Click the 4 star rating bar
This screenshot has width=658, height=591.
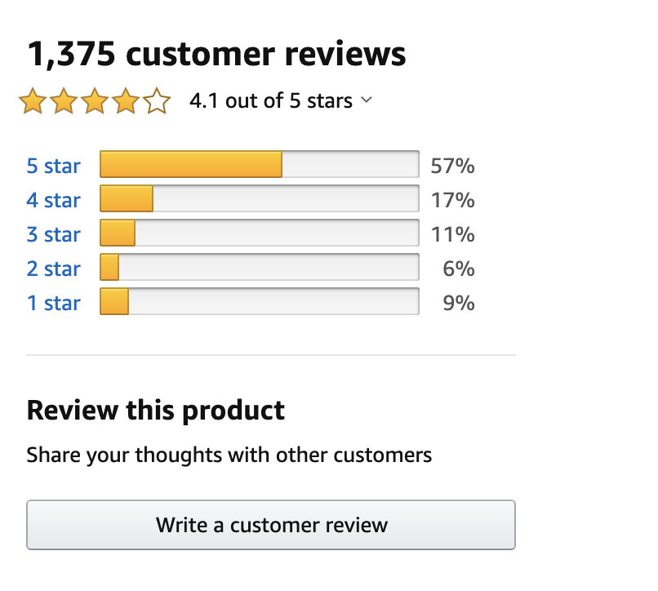[259, 198]
